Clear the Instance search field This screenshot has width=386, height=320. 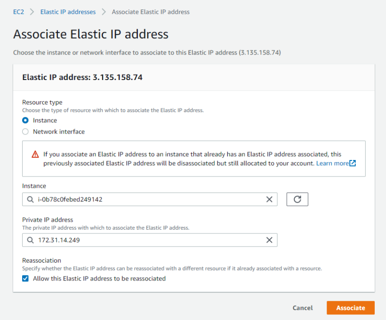pyautogui.click(x=269, y=199)
